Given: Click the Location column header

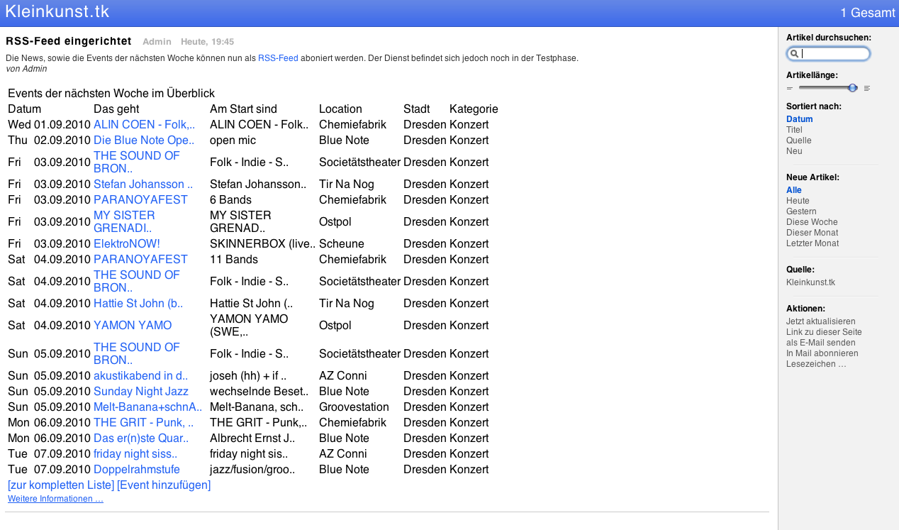Looking at the screenshot, I should tap(340, 109).
